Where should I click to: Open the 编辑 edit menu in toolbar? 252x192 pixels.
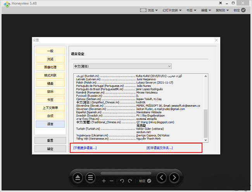206,10
